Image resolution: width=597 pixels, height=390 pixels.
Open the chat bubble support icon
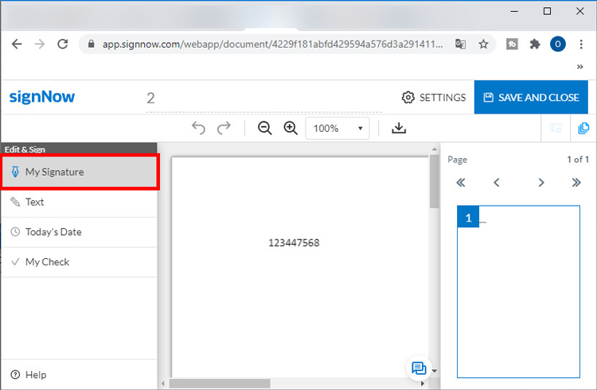[x=418, y=368]
